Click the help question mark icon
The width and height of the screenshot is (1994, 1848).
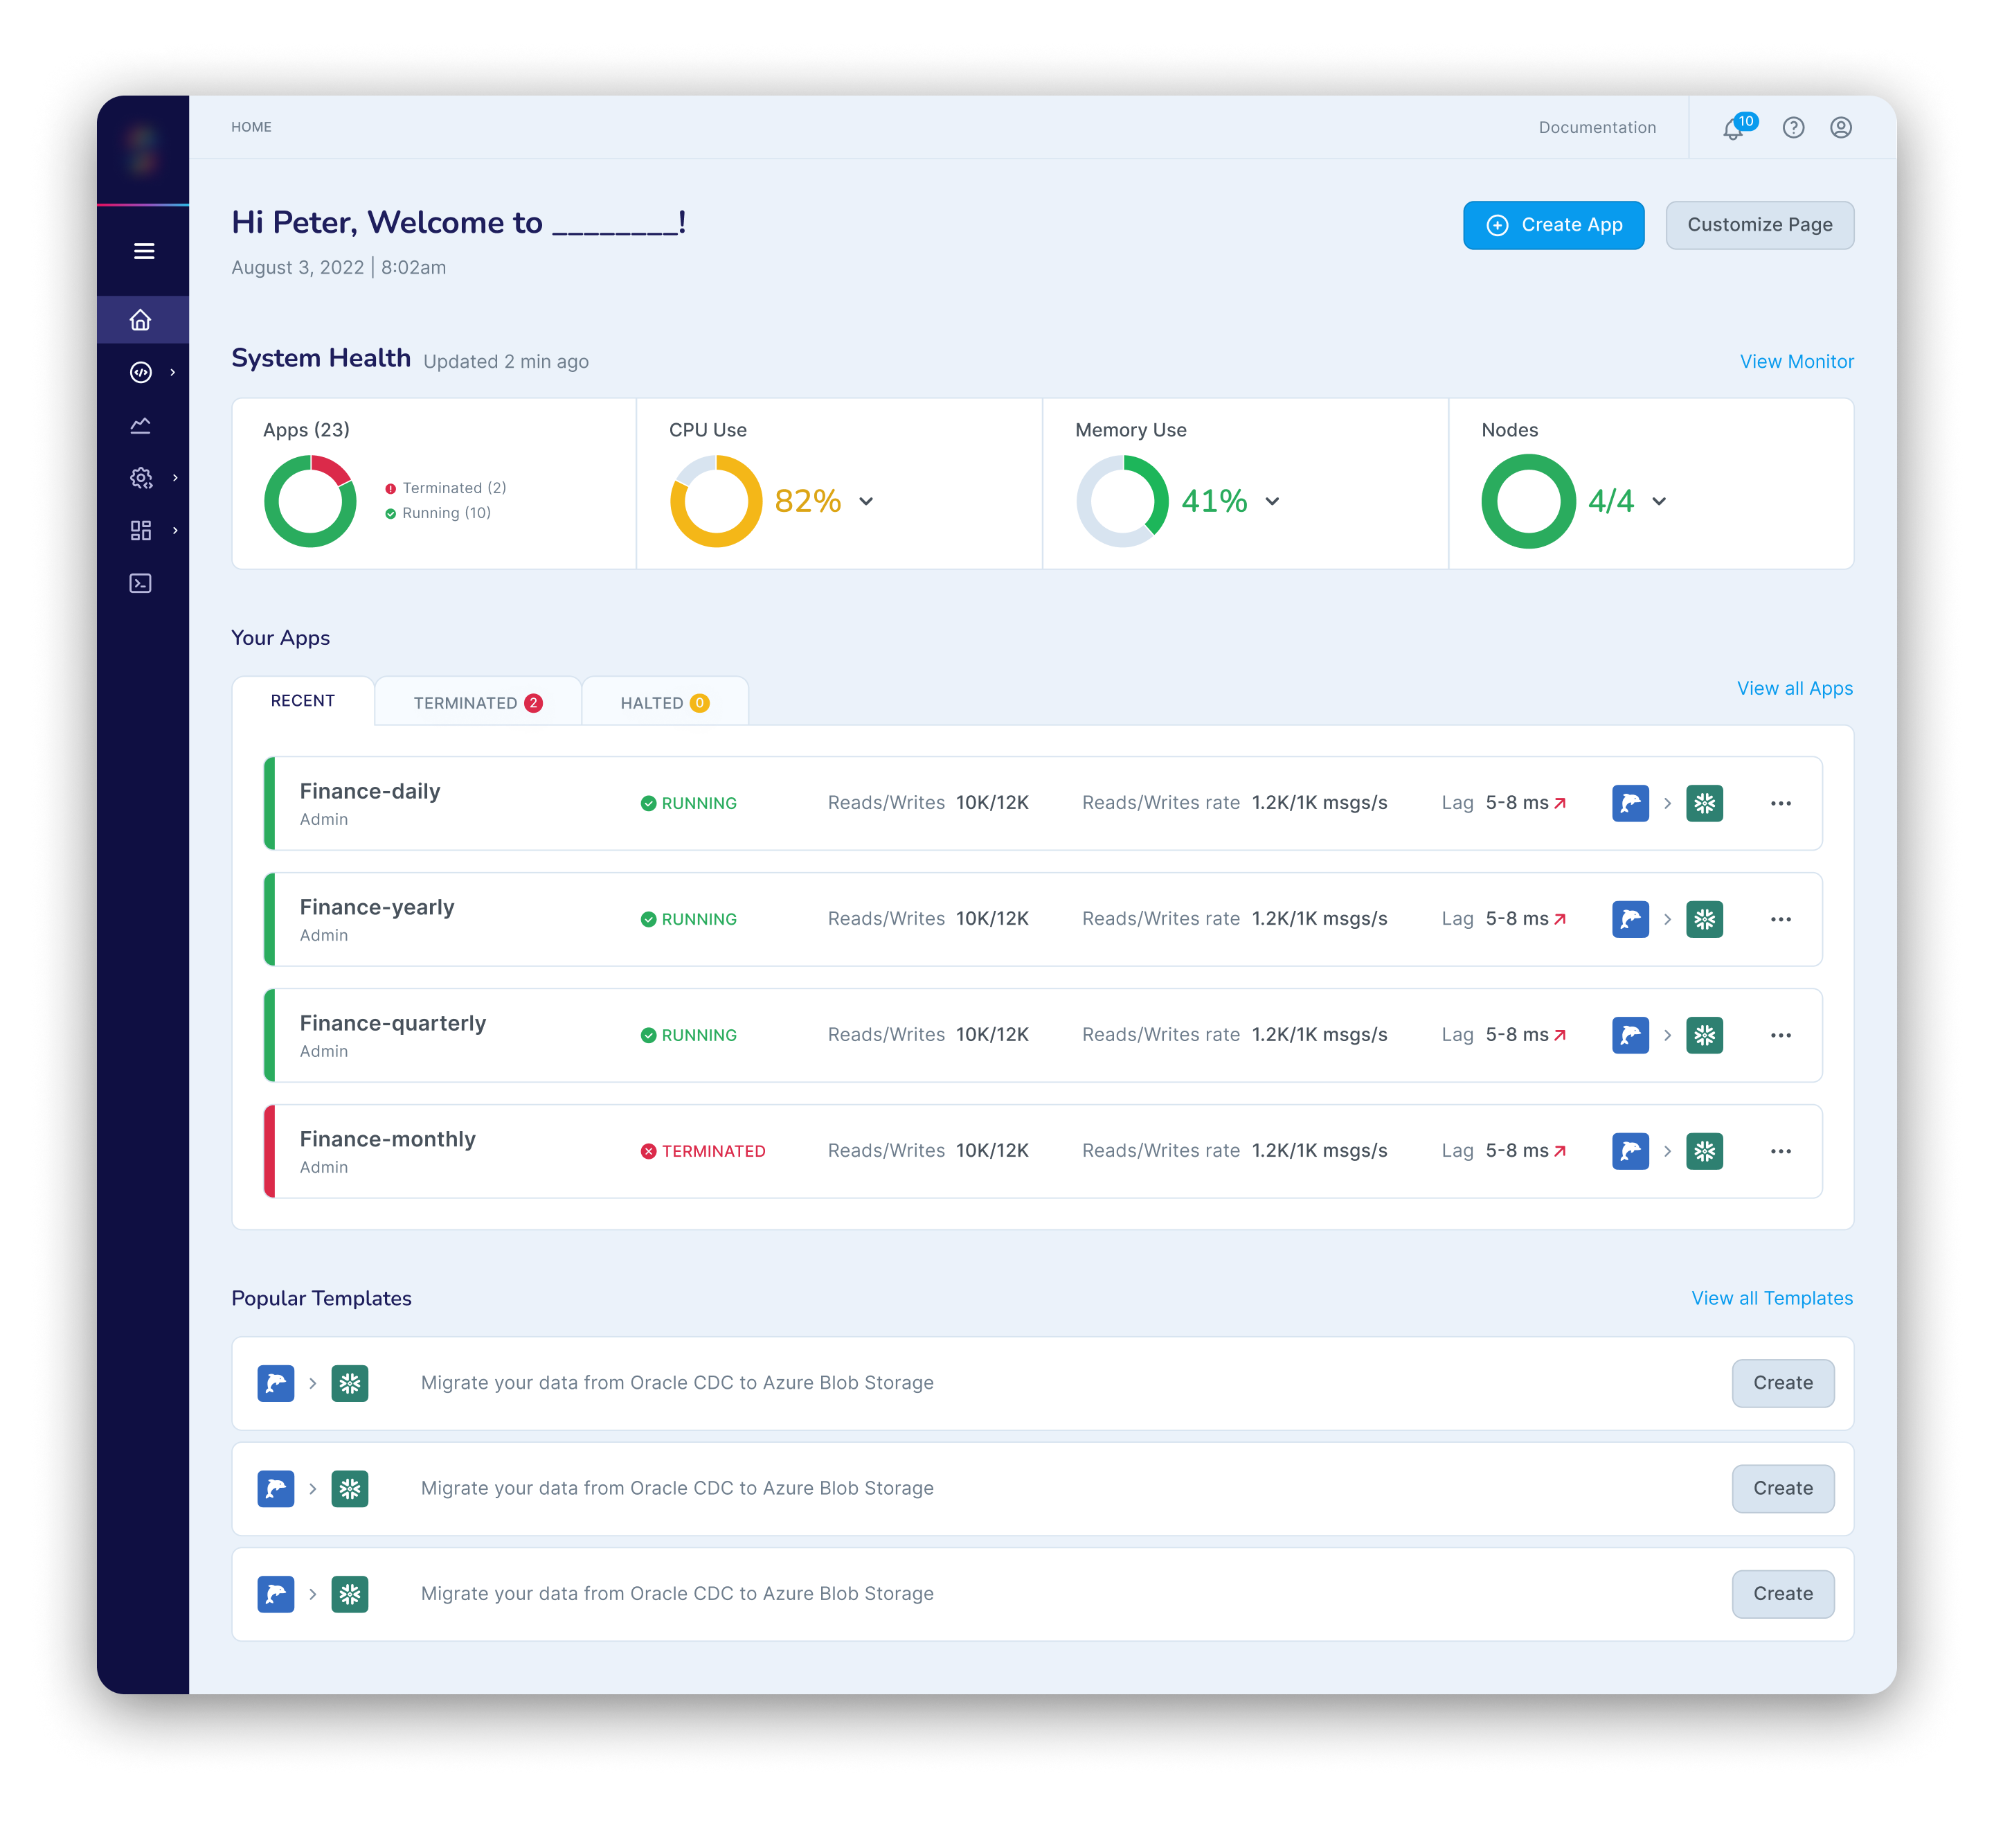1793,128
